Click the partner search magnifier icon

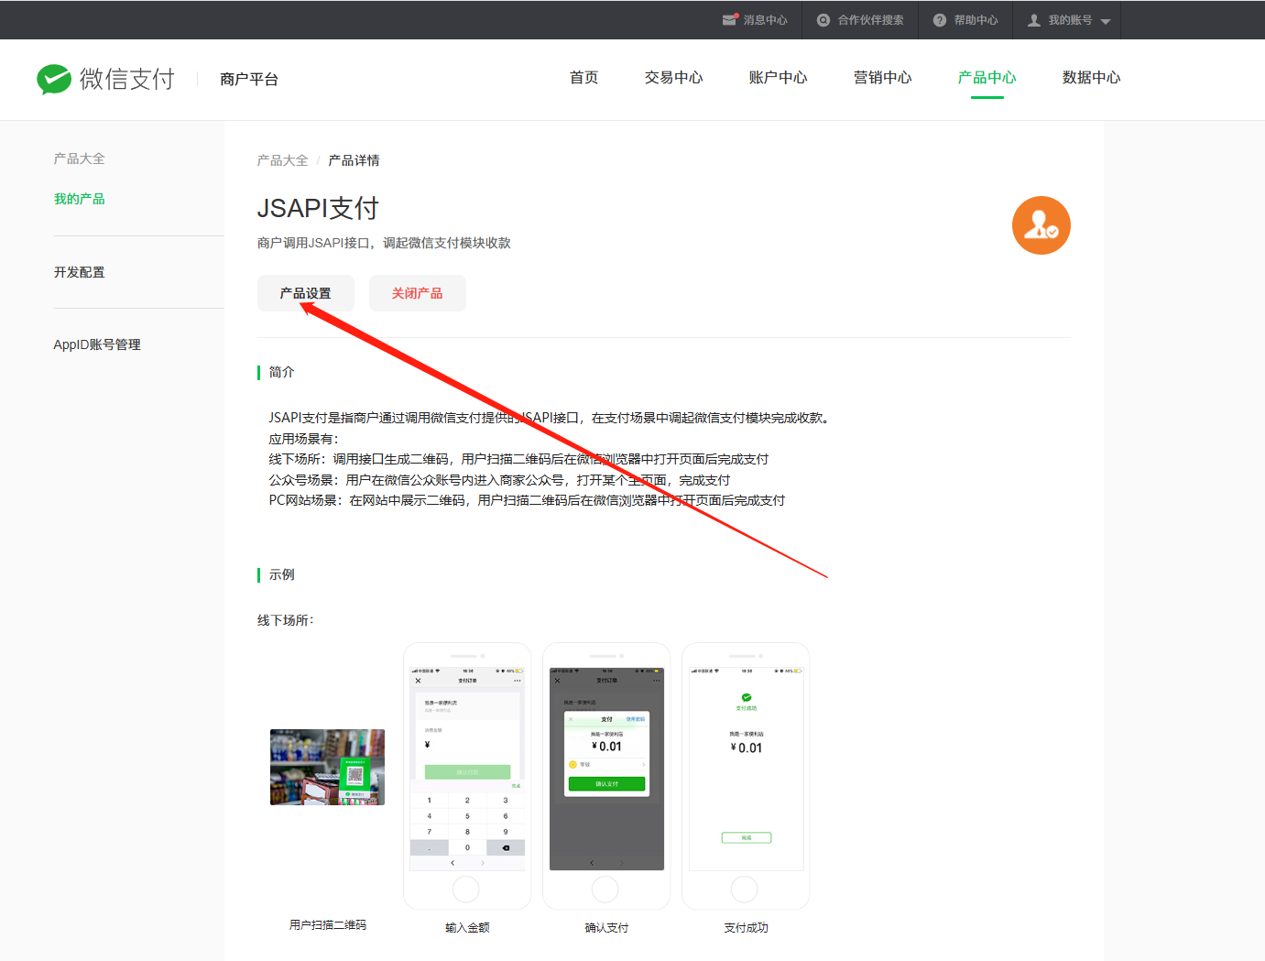pos(823,20)
